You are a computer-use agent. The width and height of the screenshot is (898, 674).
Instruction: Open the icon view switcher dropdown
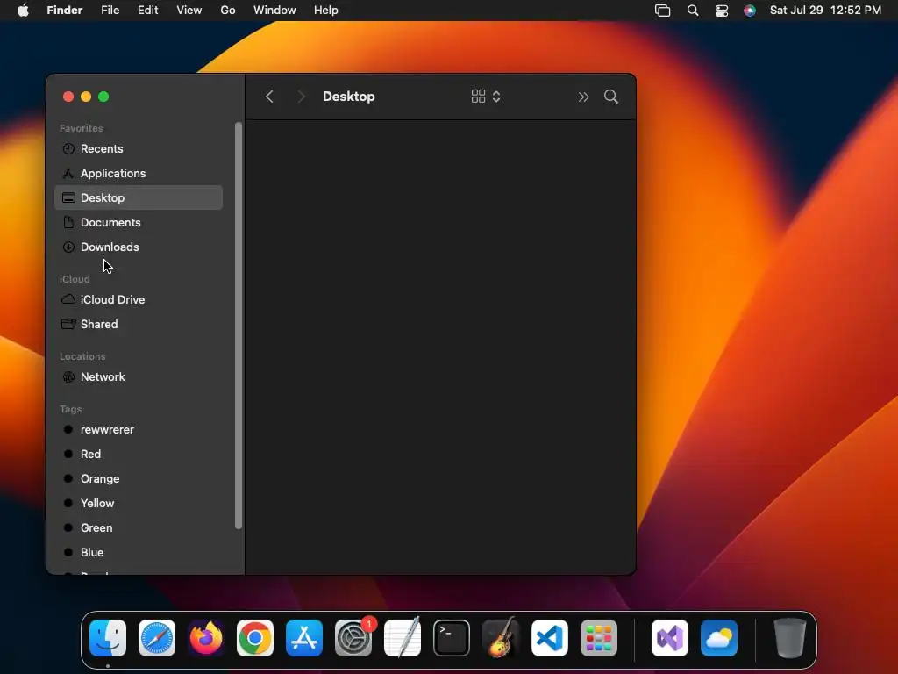pos(486,97)
